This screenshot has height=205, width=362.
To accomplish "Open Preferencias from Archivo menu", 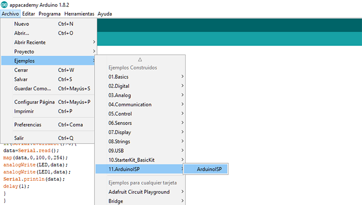I will click(48, 124).
